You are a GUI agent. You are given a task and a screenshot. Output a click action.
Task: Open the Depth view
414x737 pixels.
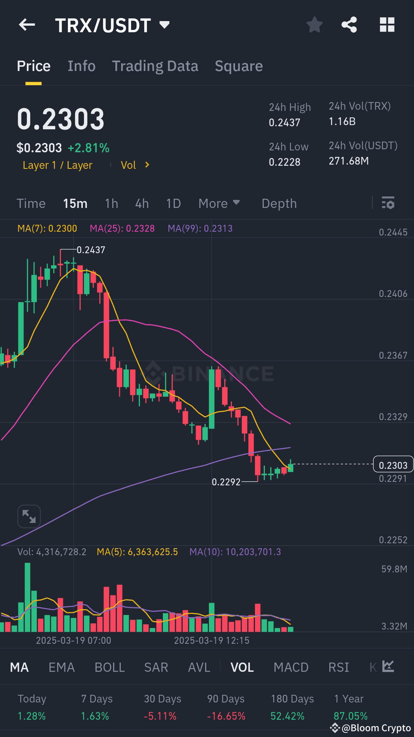pyautogui.click(x=279, y=203)
